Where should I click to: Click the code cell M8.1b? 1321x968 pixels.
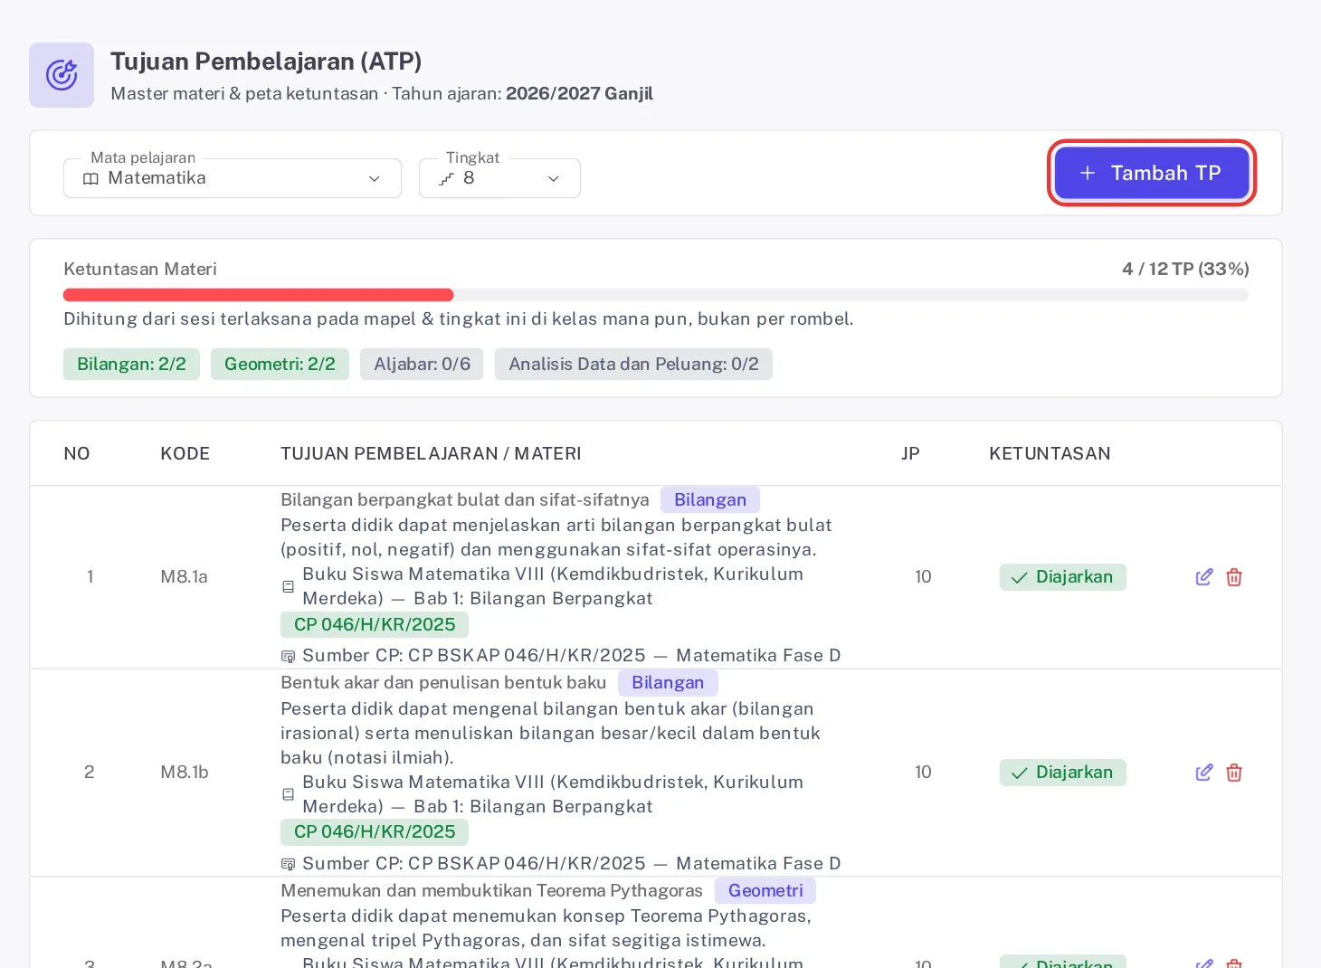coord(185,772)
